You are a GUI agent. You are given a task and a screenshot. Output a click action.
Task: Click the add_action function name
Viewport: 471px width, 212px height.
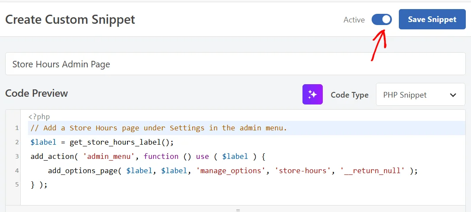(52, 156)
